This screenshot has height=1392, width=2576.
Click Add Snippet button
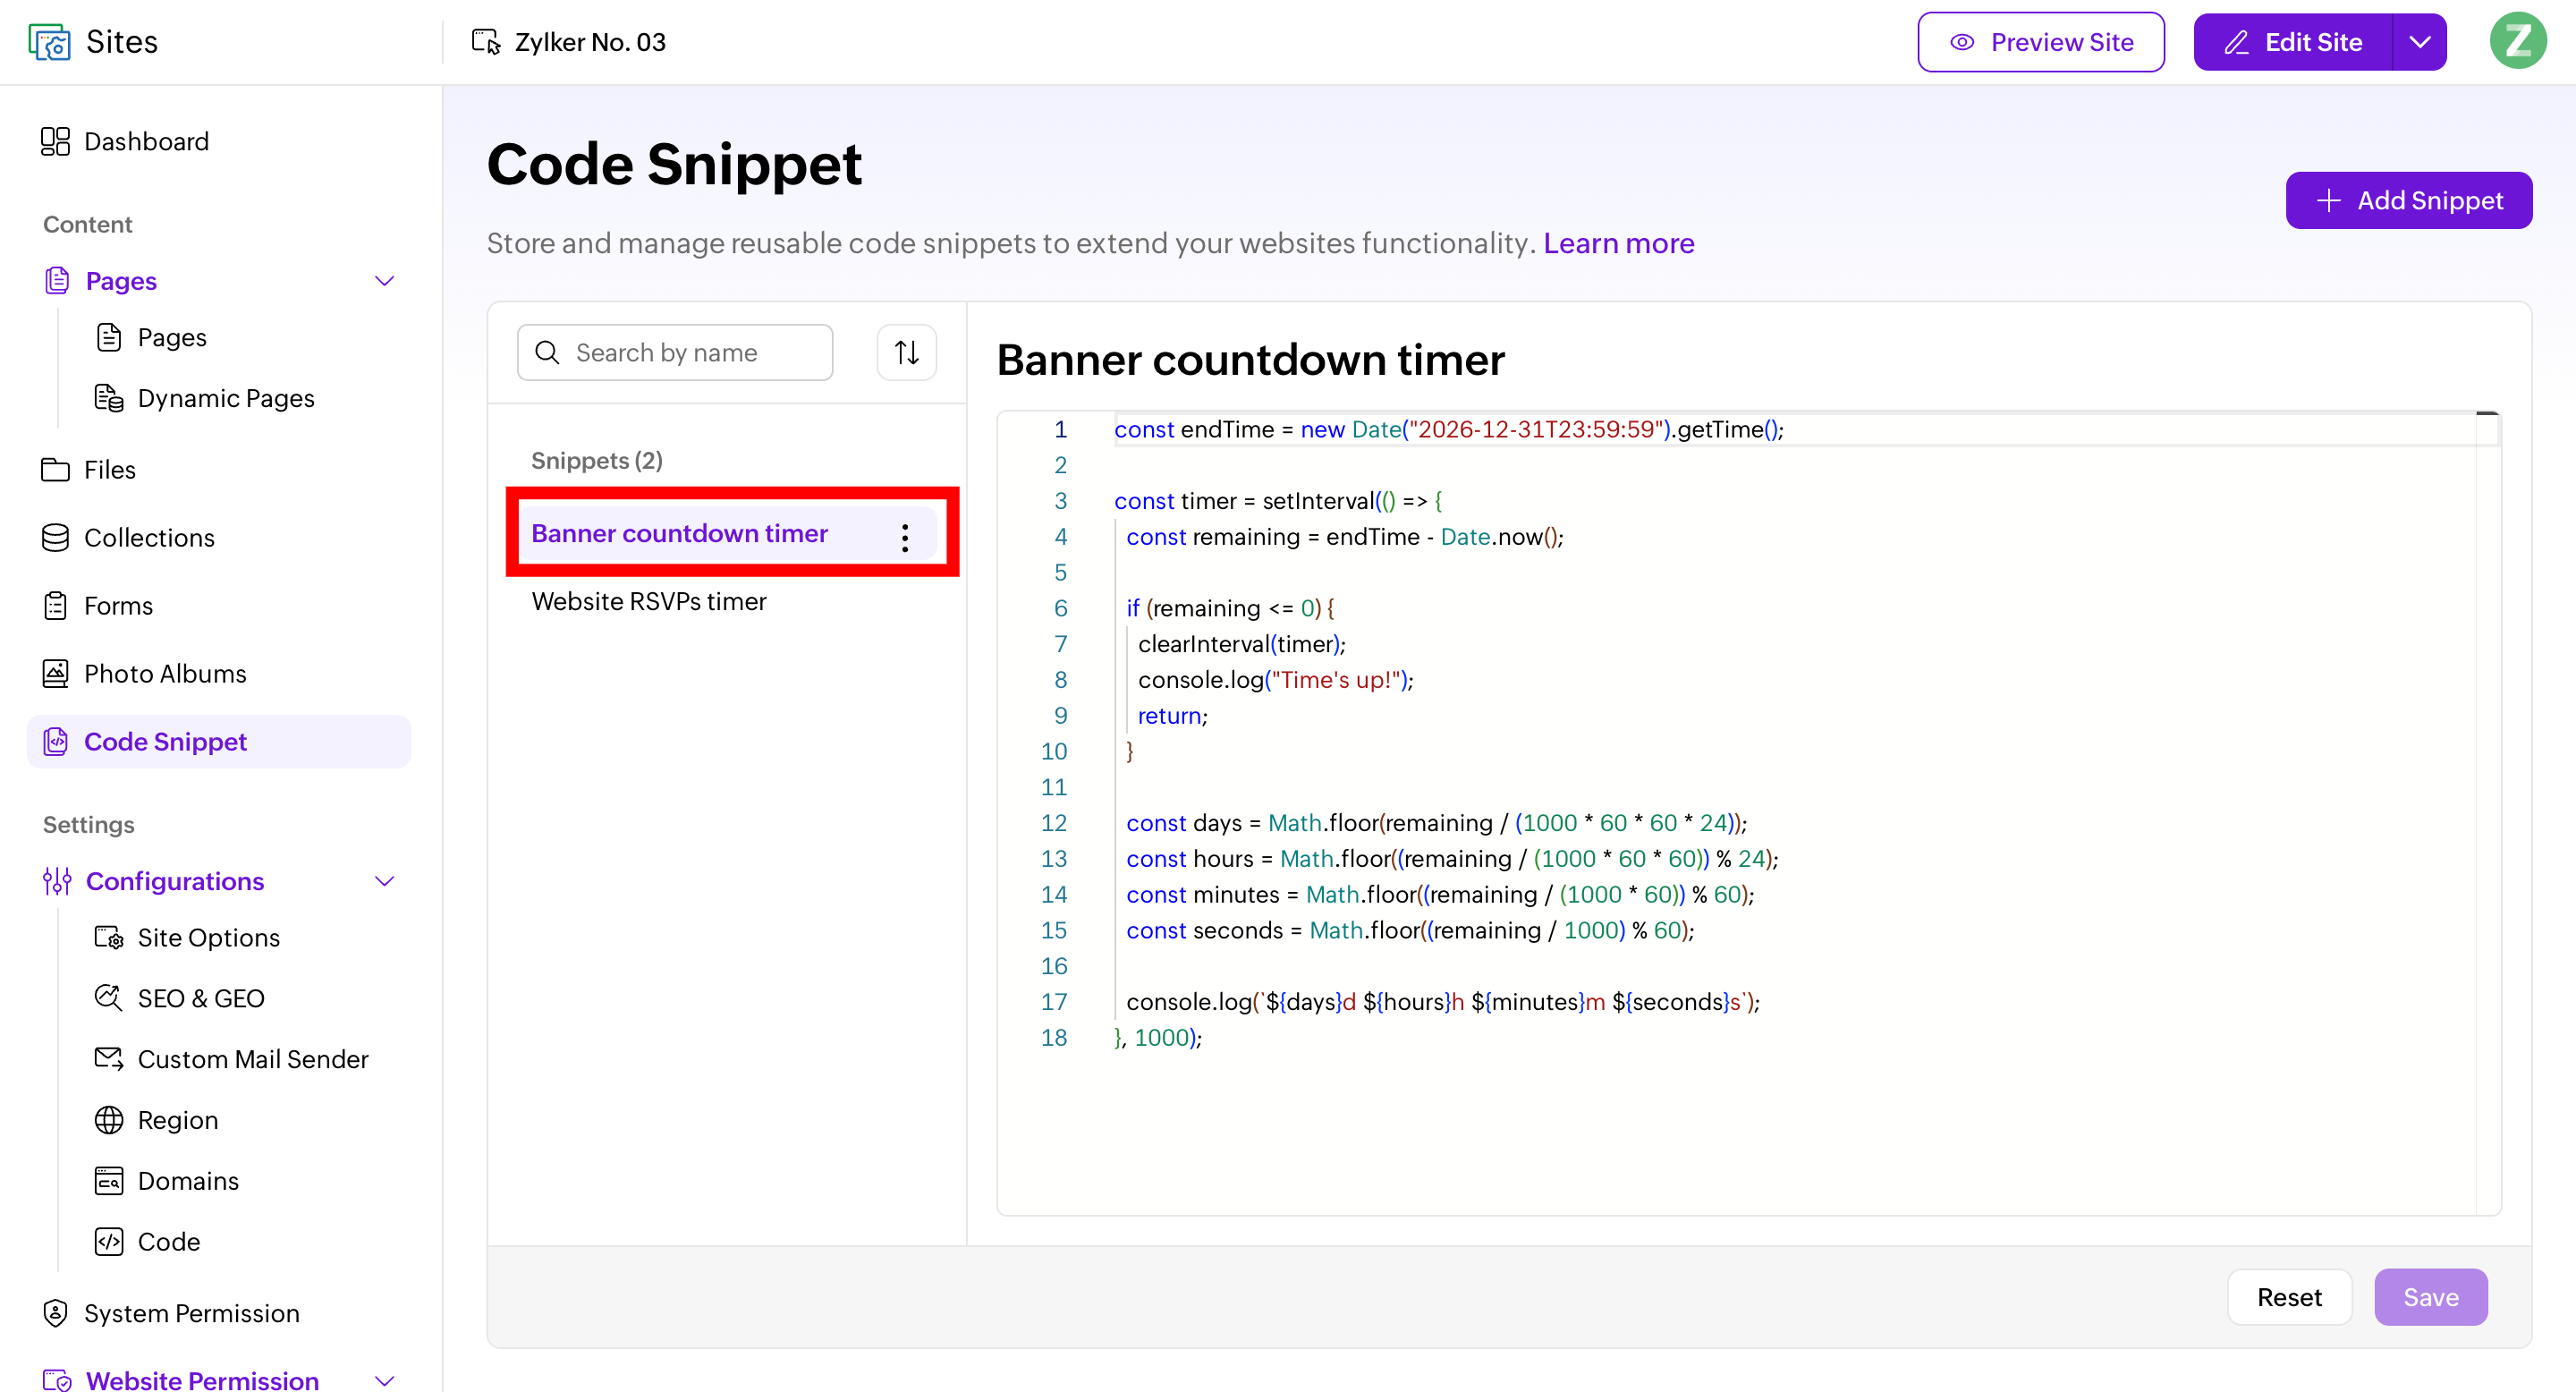coord(2408,200)
